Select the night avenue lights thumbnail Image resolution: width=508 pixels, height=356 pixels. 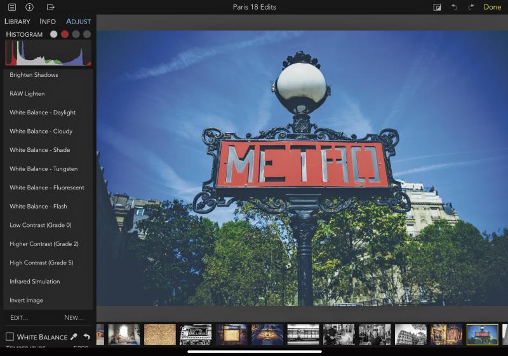pyautogui.click(x=267, y=334)
